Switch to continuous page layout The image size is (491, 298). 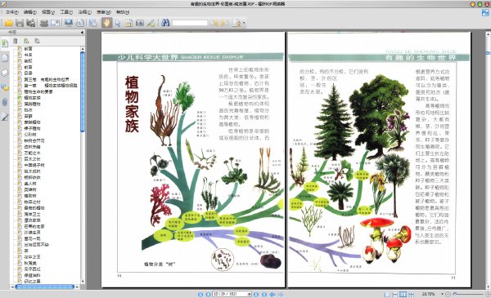coord(395,294)
